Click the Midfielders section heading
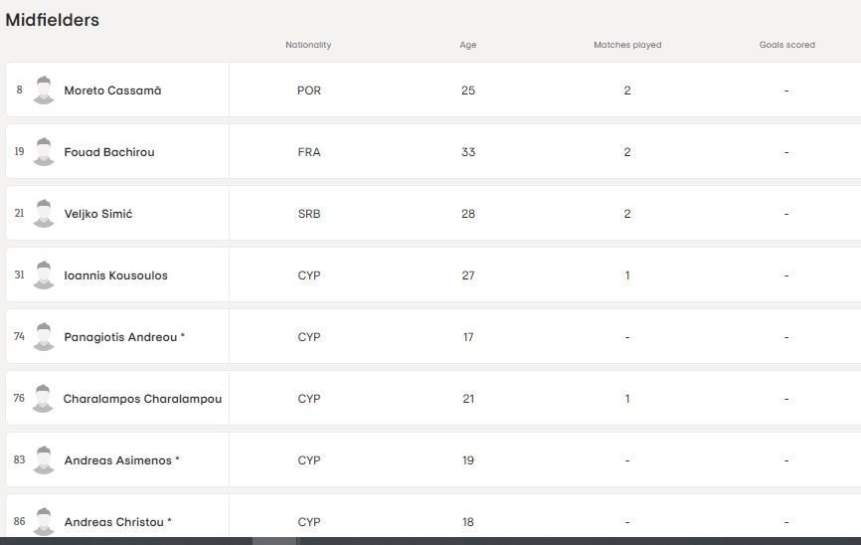Image resolution: width=861 pixels, height=545 pixels. click(x=52, y=20)
